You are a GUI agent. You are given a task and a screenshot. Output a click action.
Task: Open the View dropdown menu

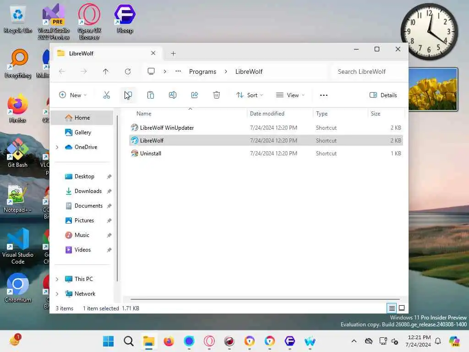tap(290, 95)
